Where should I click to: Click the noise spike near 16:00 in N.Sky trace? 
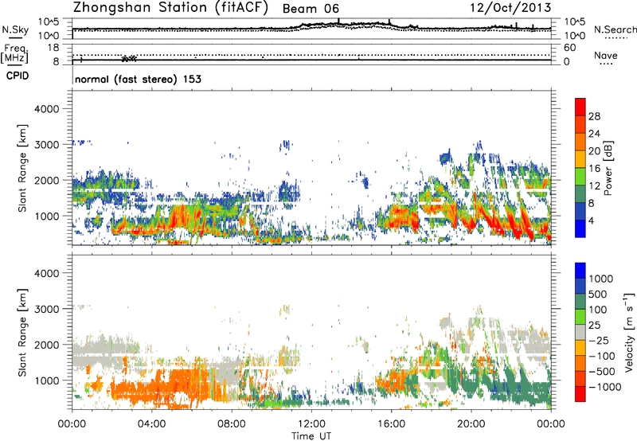389,22
